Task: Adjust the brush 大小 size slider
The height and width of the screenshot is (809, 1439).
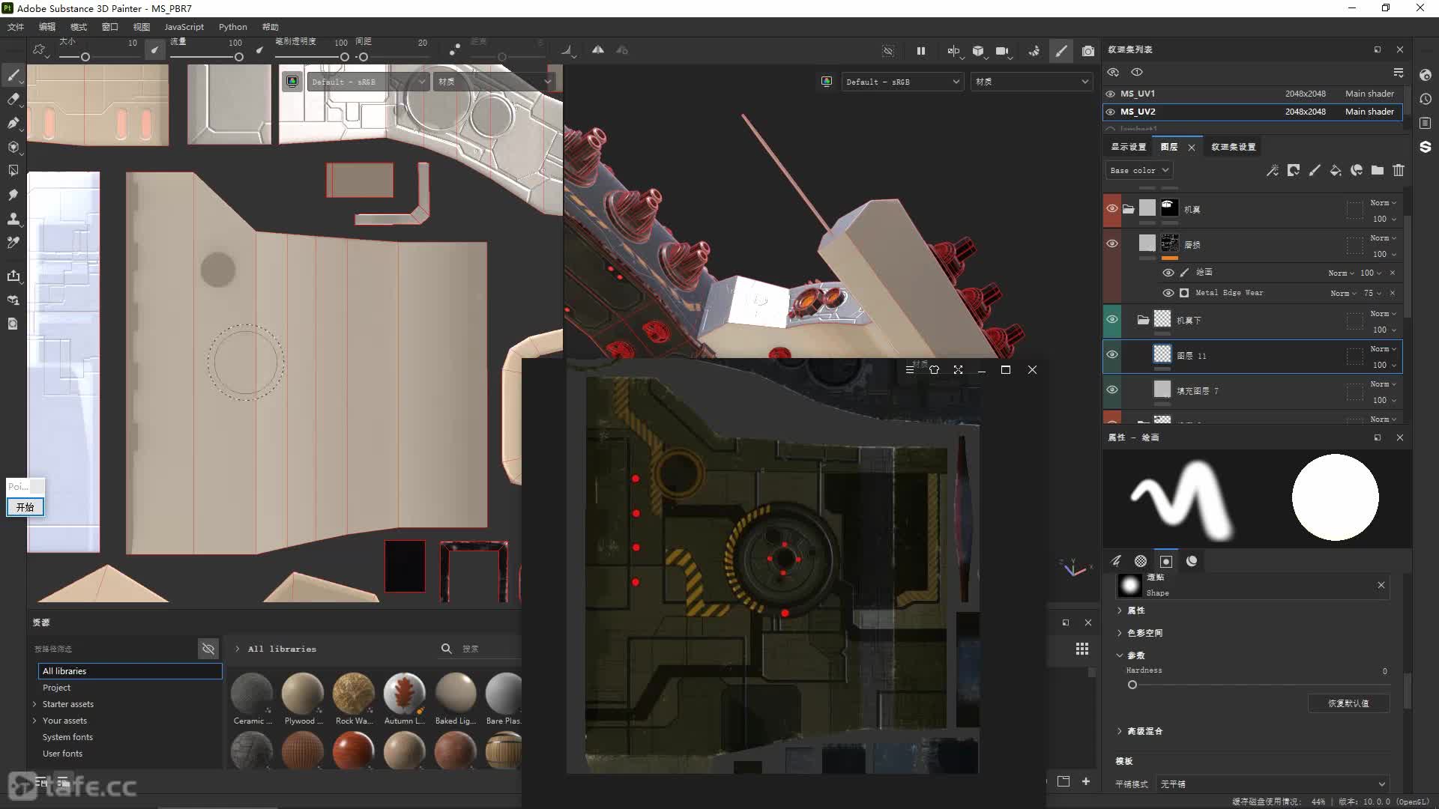Action: (85, 57)
